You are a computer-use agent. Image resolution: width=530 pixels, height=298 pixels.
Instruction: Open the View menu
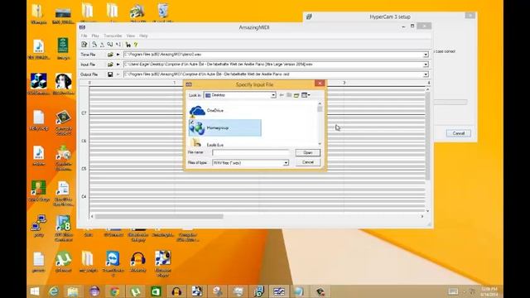click(131, 36)
